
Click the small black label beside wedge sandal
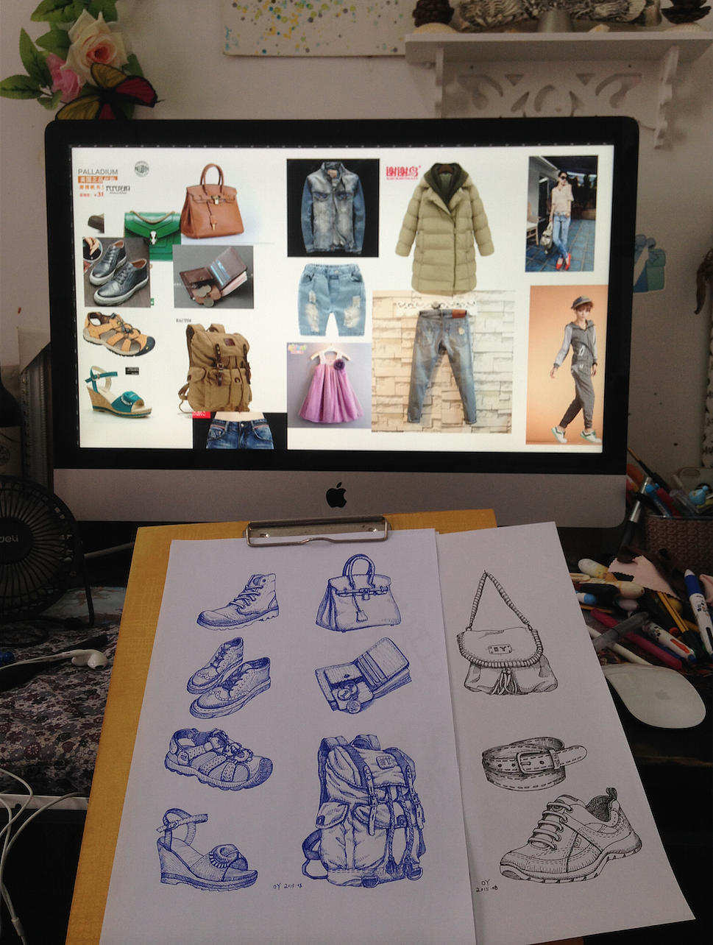coord(132,371)
